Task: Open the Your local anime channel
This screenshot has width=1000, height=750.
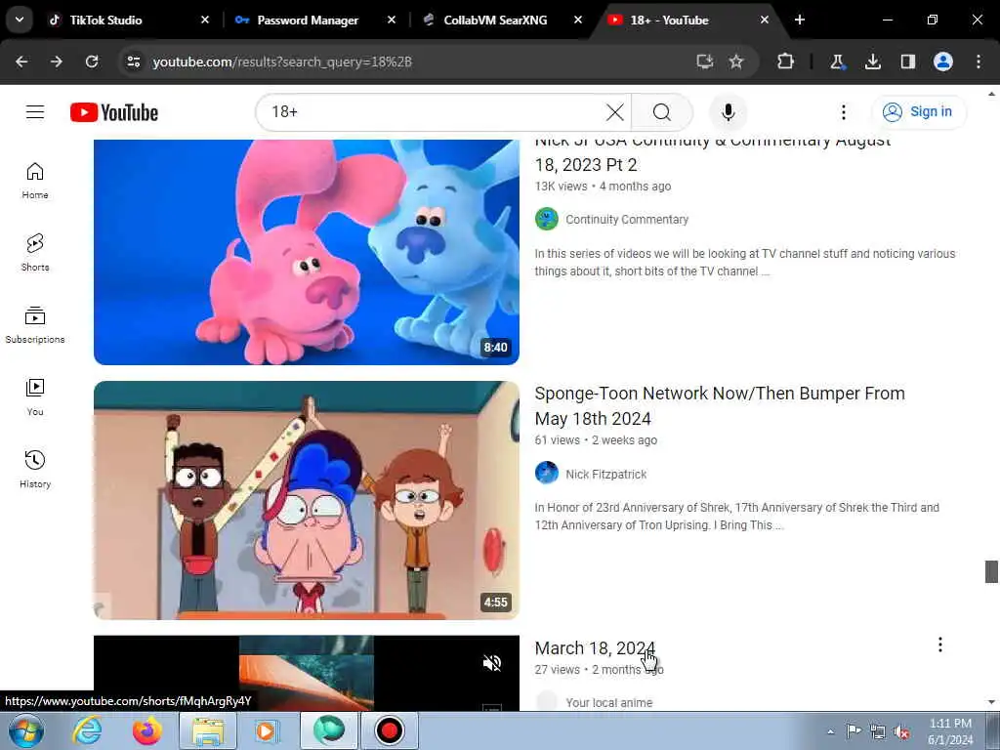Action: tap(608, 703)
